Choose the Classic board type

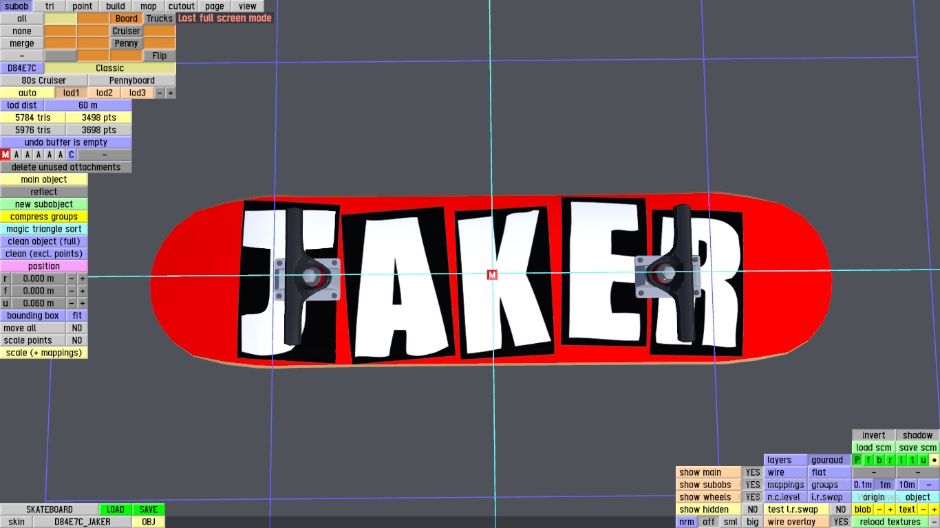[x=110, y=68]
